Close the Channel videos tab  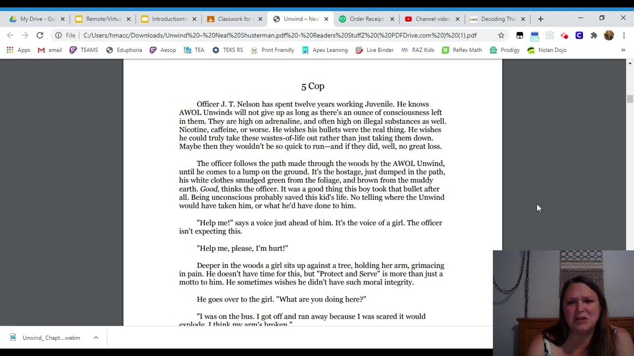pyautogui.click(x=457, y=19)
